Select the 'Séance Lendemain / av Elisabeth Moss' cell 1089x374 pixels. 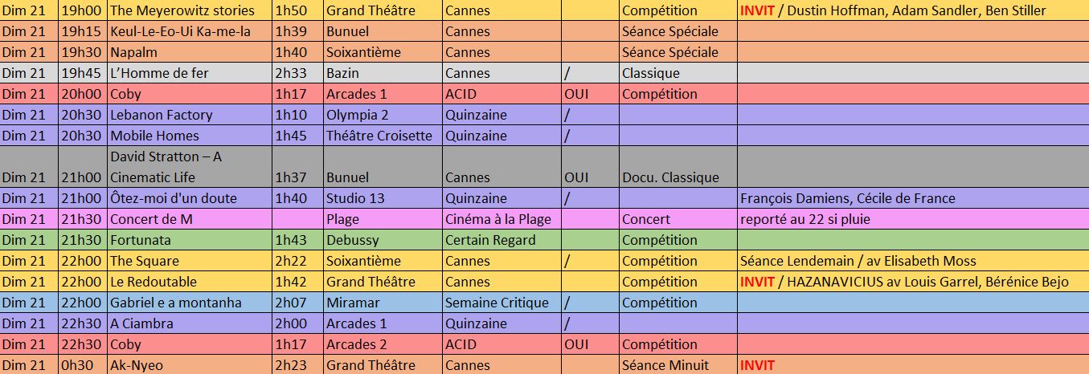(858, 261)
